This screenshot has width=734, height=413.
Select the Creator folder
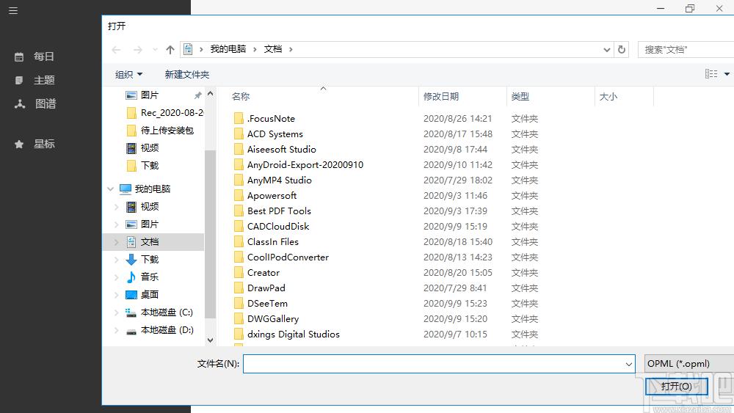257,273
